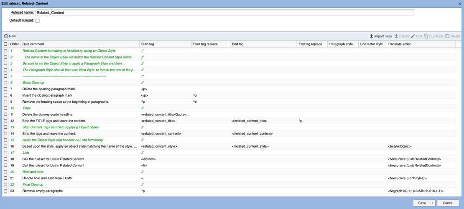Check the box for rule 21
This screenshot has height=209, width=464.
tap(5, 178)
